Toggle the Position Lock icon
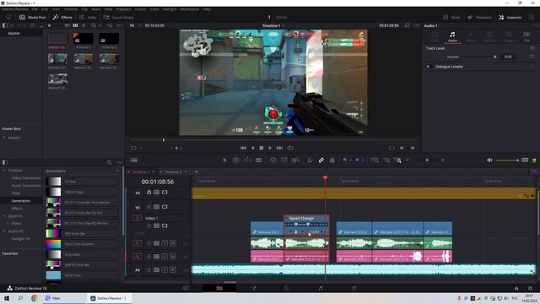The image size is (540, 304). coord(332,160)
